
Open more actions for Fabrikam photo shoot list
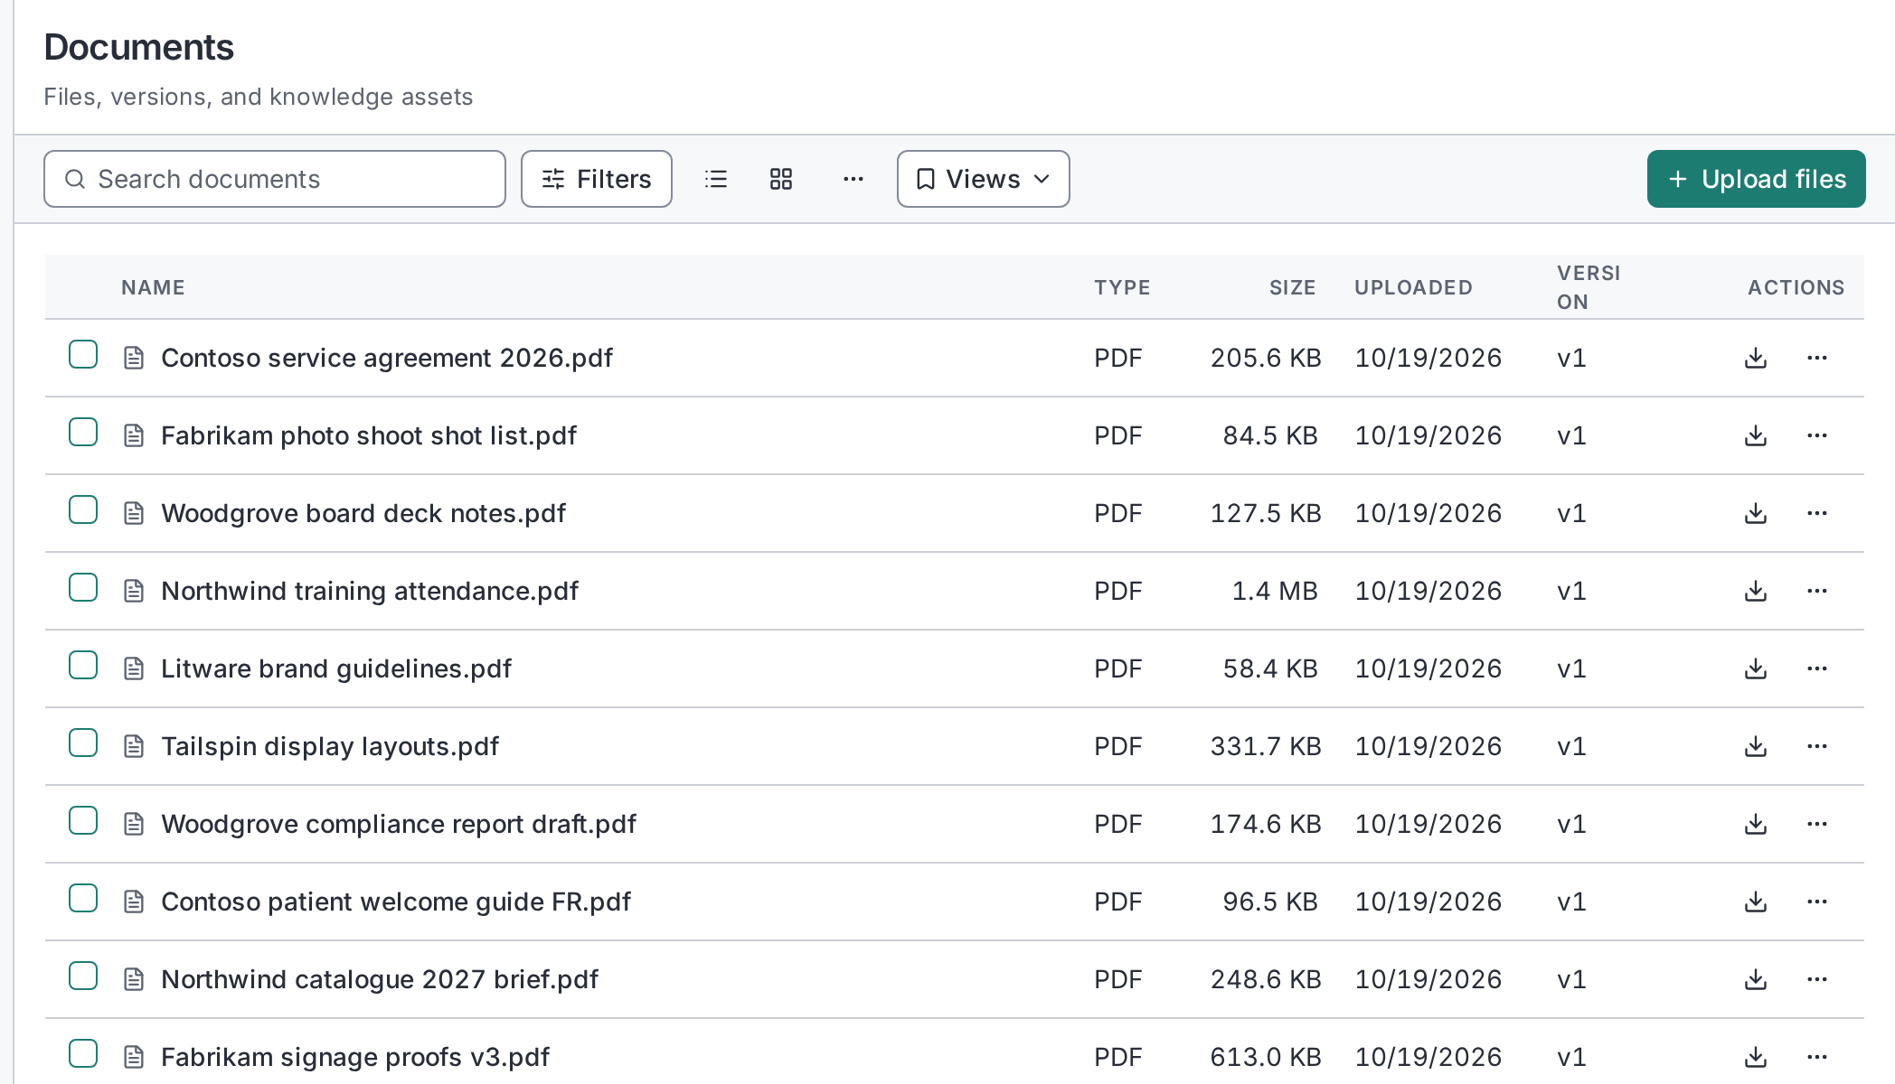point(1817,435)
